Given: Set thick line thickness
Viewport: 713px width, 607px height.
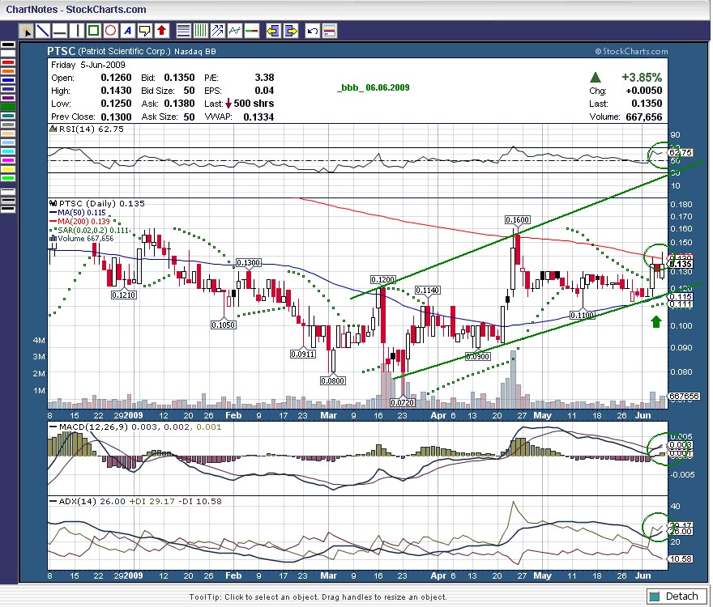Looking at the screenshot, I should [8, 210].
